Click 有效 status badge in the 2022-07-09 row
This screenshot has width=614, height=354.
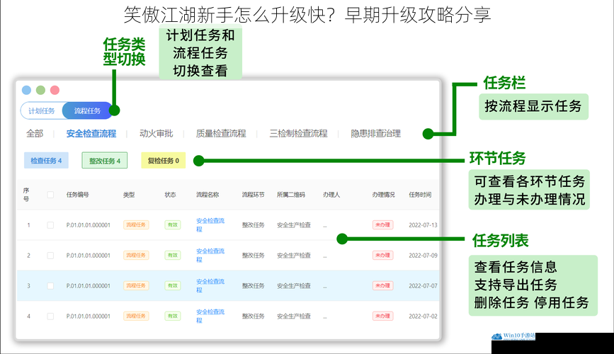[173, 255]
